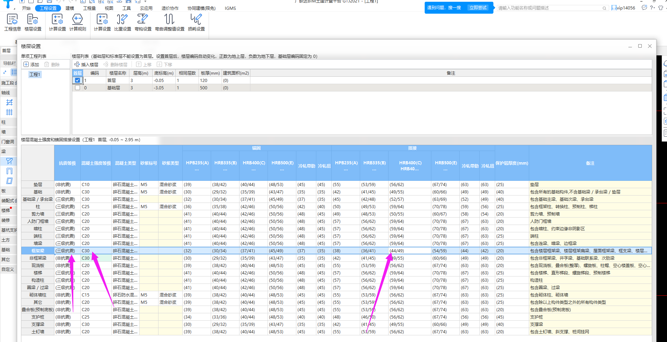Open 工程设置 ribbon tab

pos(48,8)
